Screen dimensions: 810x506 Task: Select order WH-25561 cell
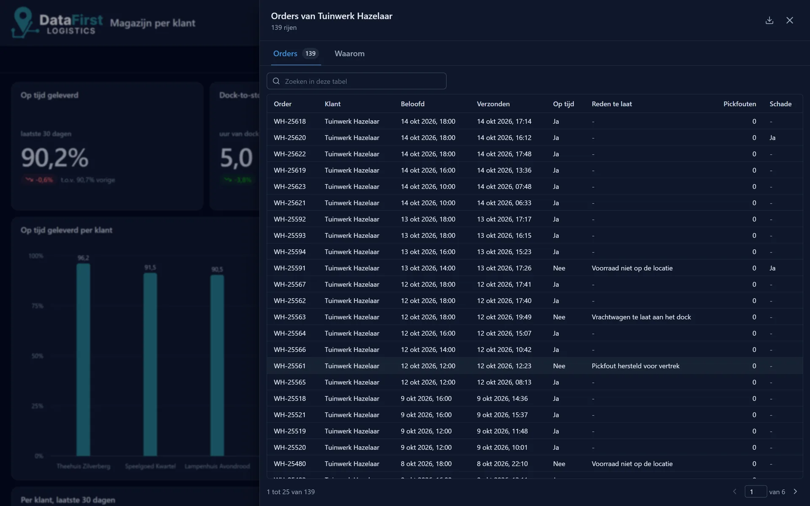(x=289, y=366)
